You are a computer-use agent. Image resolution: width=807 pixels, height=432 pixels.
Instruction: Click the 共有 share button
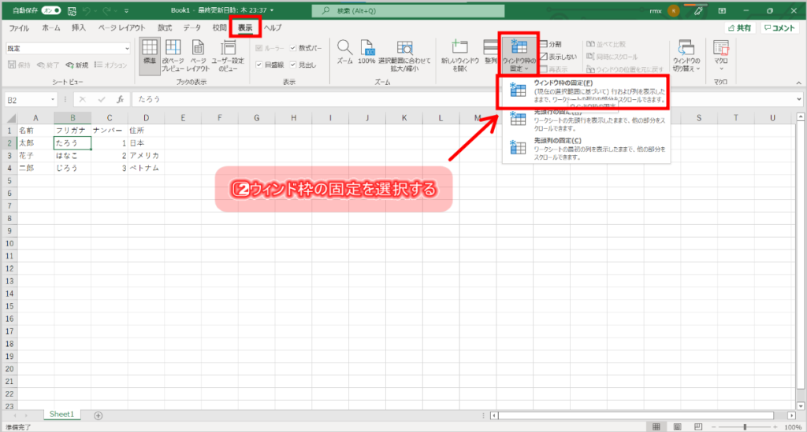[739, 28]
